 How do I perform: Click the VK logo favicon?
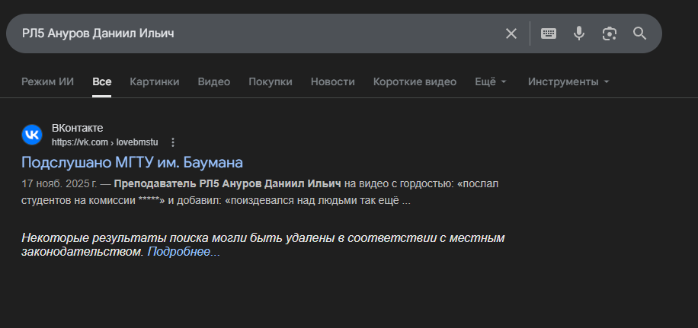[32, 135]
